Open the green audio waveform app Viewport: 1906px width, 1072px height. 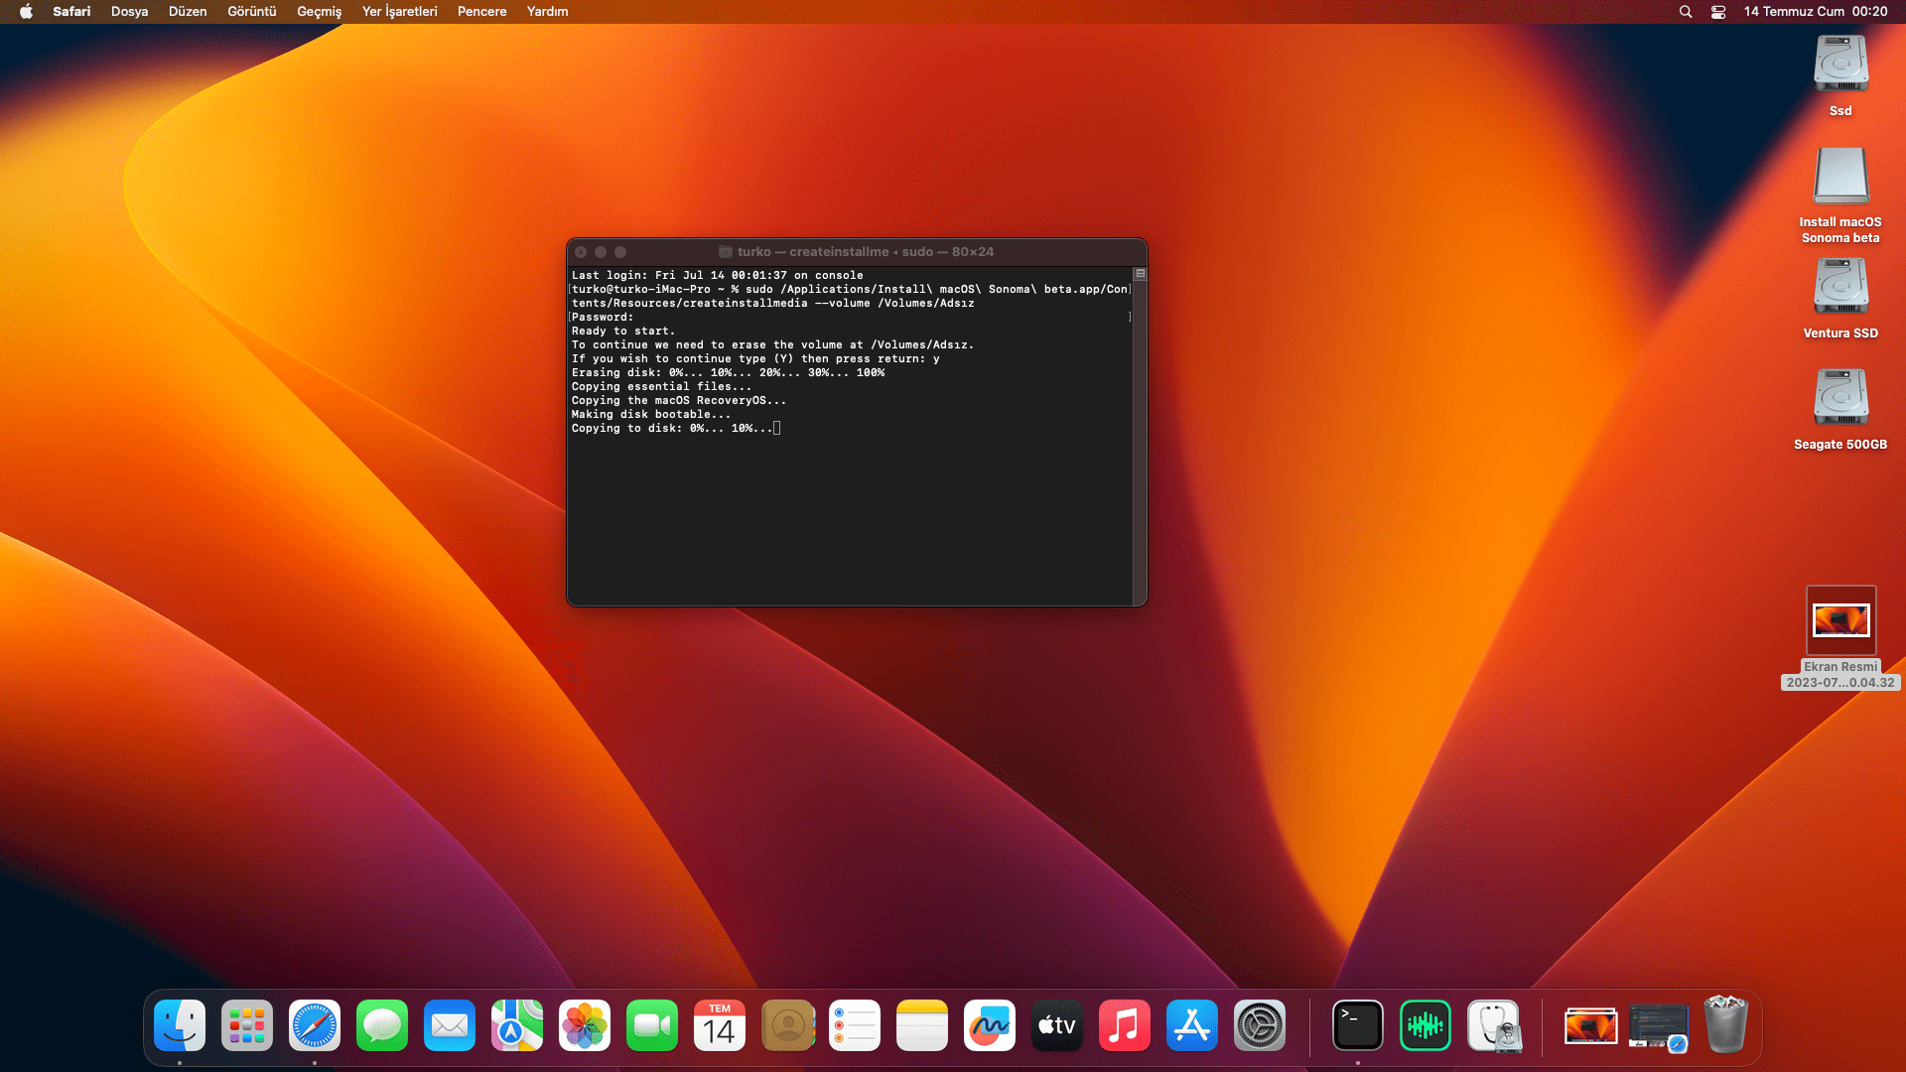(1425, 1025)
